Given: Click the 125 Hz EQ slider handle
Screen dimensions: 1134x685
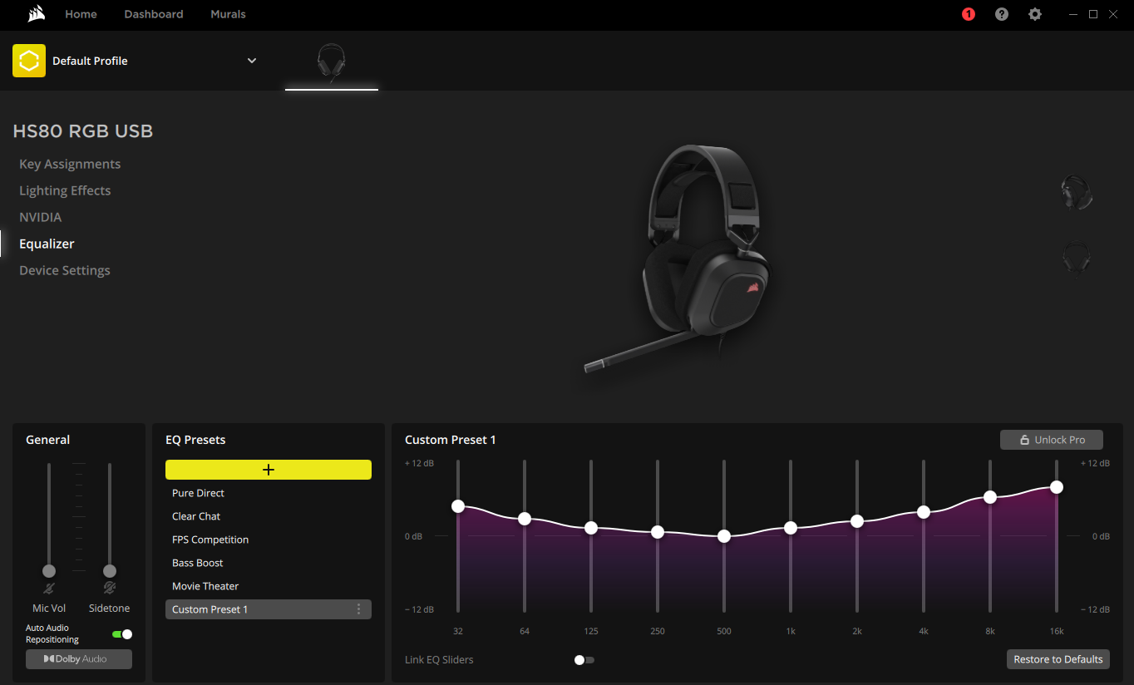Looking at the screenshot, I should pos(591,528).
